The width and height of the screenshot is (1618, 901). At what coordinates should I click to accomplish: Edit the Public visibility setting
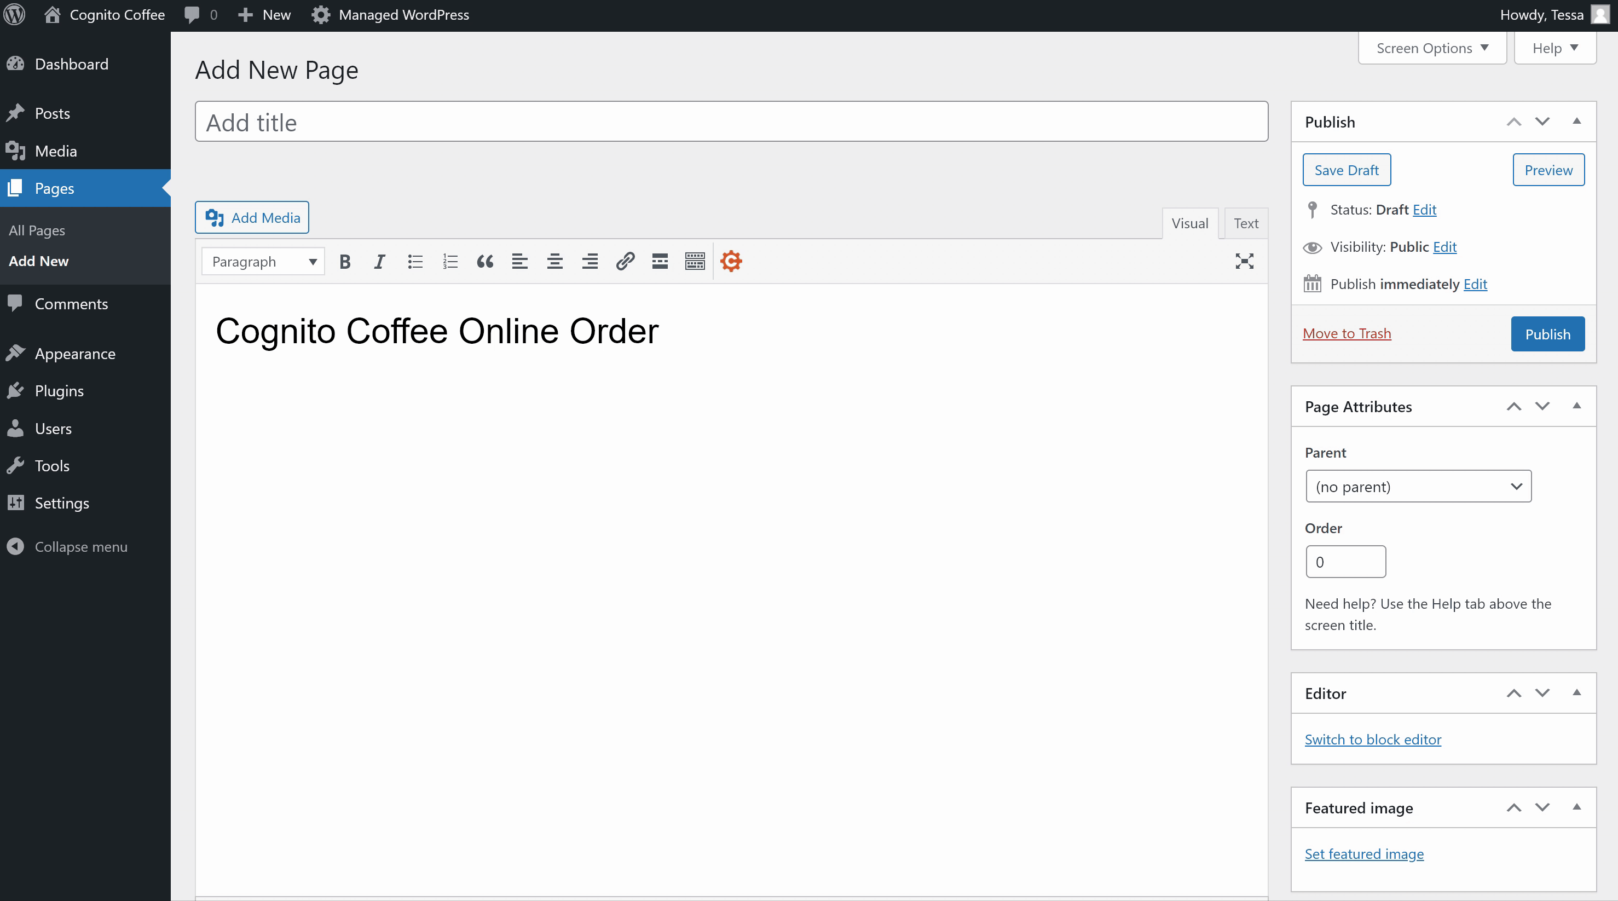click(x=1444, y=247)
